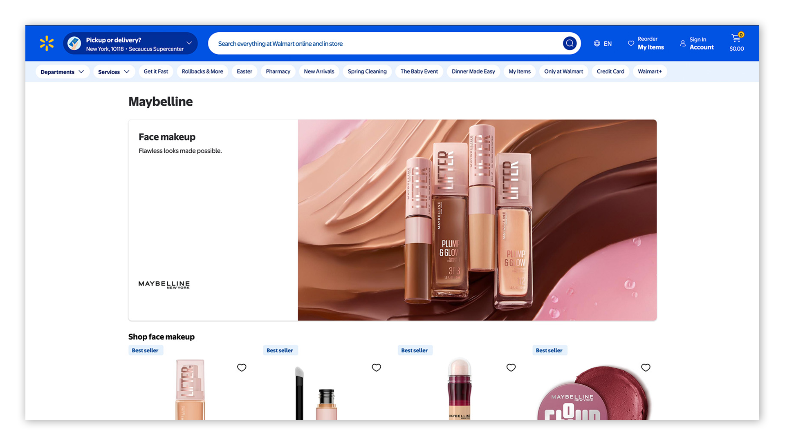The image size is (785, 441).
Task: Favorite the Instant Age Rewind concealer
Action: [511, 367]
